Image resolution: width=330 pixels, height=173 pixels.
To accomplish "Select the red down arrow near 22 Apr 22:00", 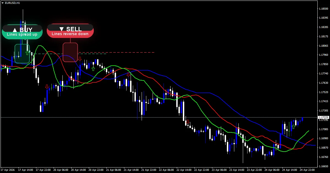I will coord(188,122).
